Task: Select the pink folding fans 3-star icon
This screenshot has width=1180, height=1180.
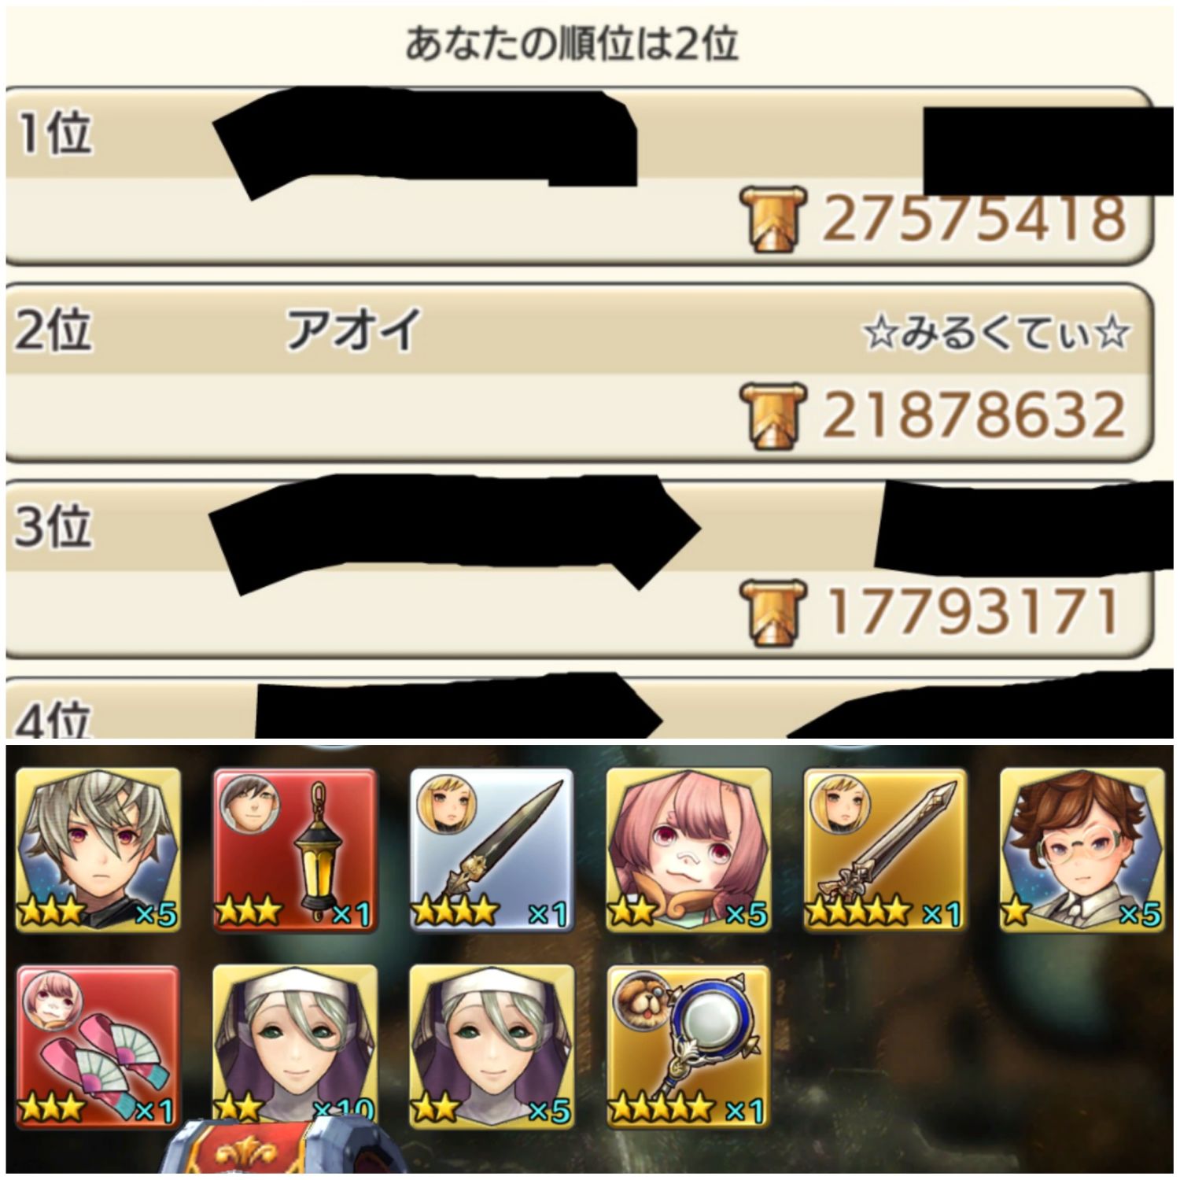Action: [x=98, y=1046]
